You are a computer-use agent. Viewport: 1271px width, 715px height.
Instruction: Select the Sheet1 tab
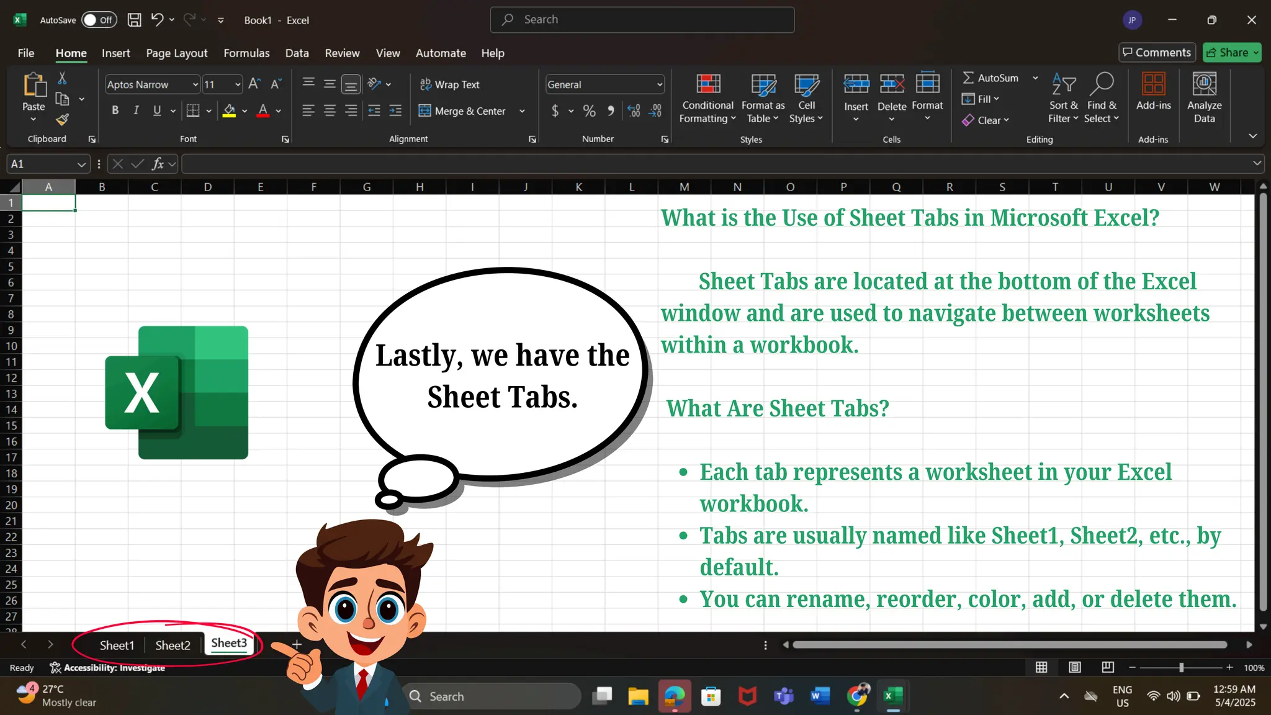pyautogui.click(x=117, y=645)
